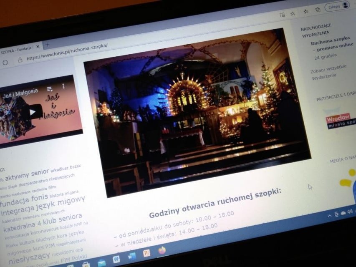The height and width of the screenshot is (267, 356).
Task: Open a new tab with plus button
Action: click(47, 45)
